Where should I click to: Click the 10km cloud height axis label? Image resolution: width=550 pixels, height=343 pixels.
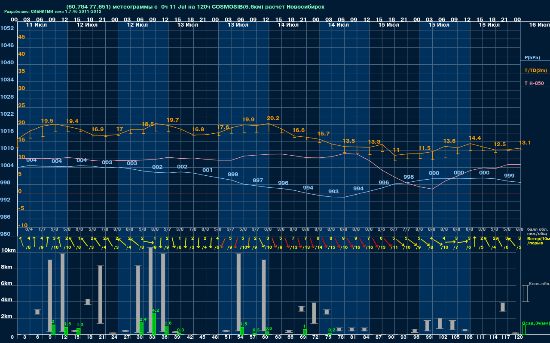(9, 250)
